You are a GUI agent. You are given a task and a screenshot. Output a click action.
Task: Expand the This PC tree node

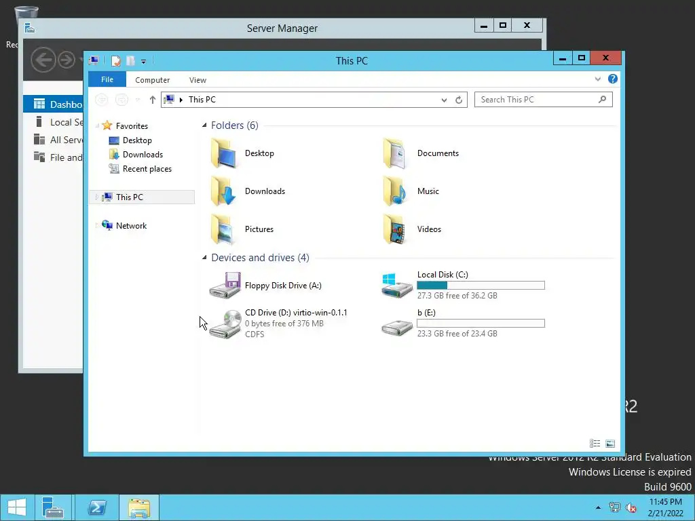(x=96, y=197)
